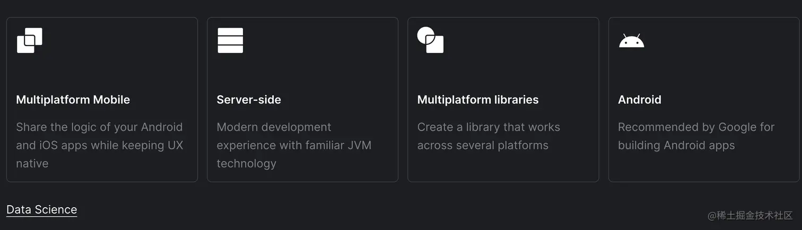Click the 'Modern development experience' description text

294,145
